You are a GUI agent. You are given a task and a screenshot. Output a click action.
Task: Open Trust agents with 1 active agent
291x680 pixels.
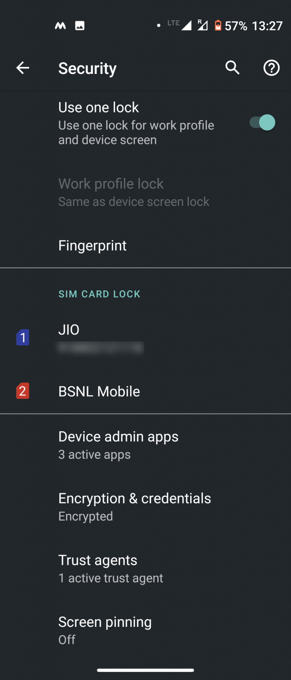98,560
